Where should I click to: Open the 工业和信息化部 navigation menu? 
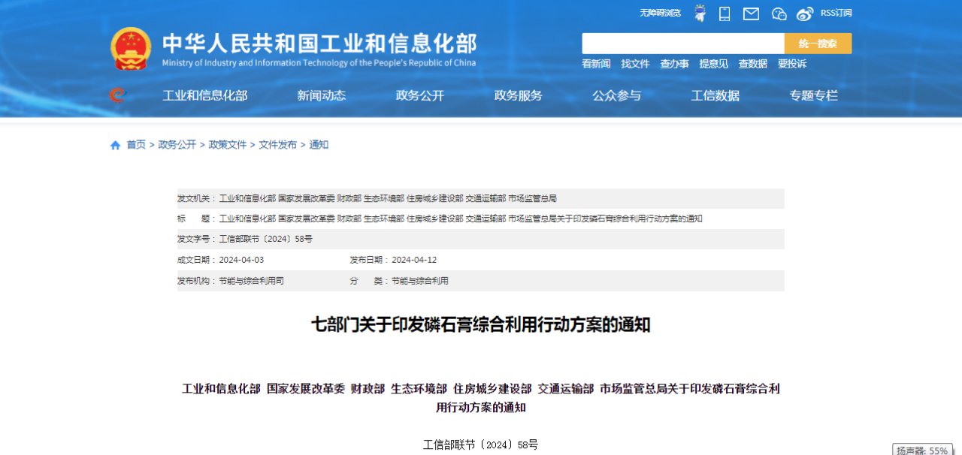(205, 95)
